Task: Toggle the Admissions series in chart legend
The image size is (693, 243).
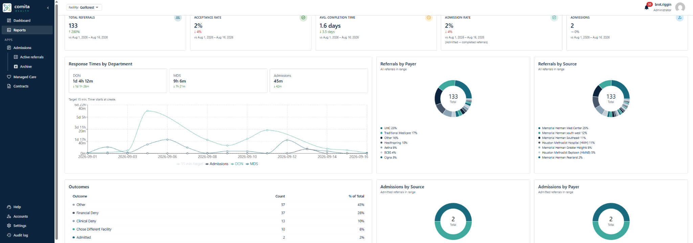Action: click(217, 164)
